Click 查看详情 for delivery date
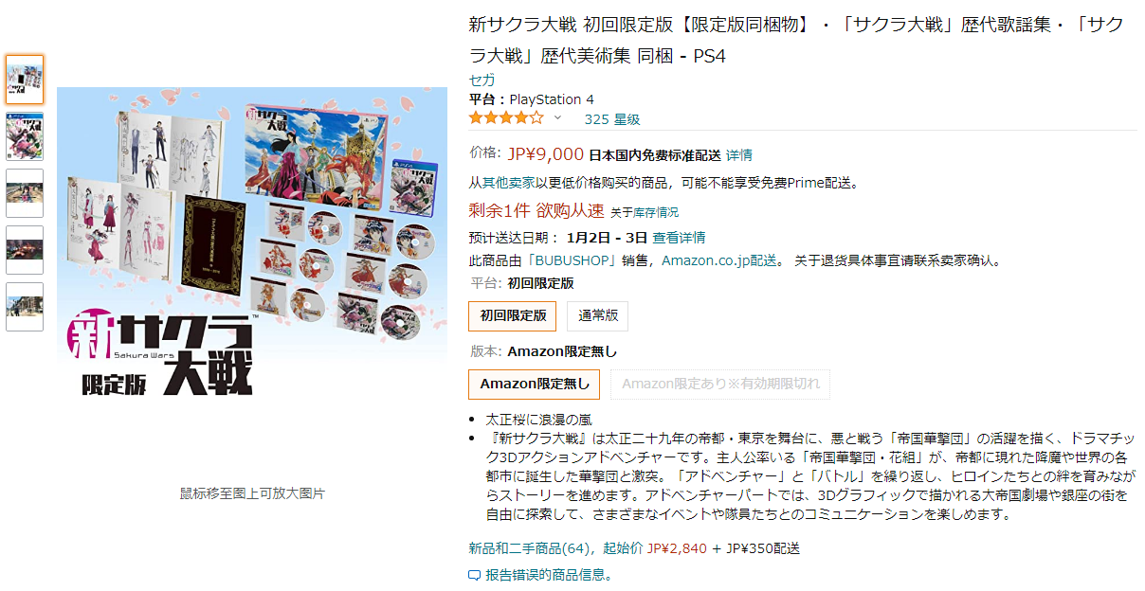Screen dimensions: 1145x591 click(x=679, y=237)
